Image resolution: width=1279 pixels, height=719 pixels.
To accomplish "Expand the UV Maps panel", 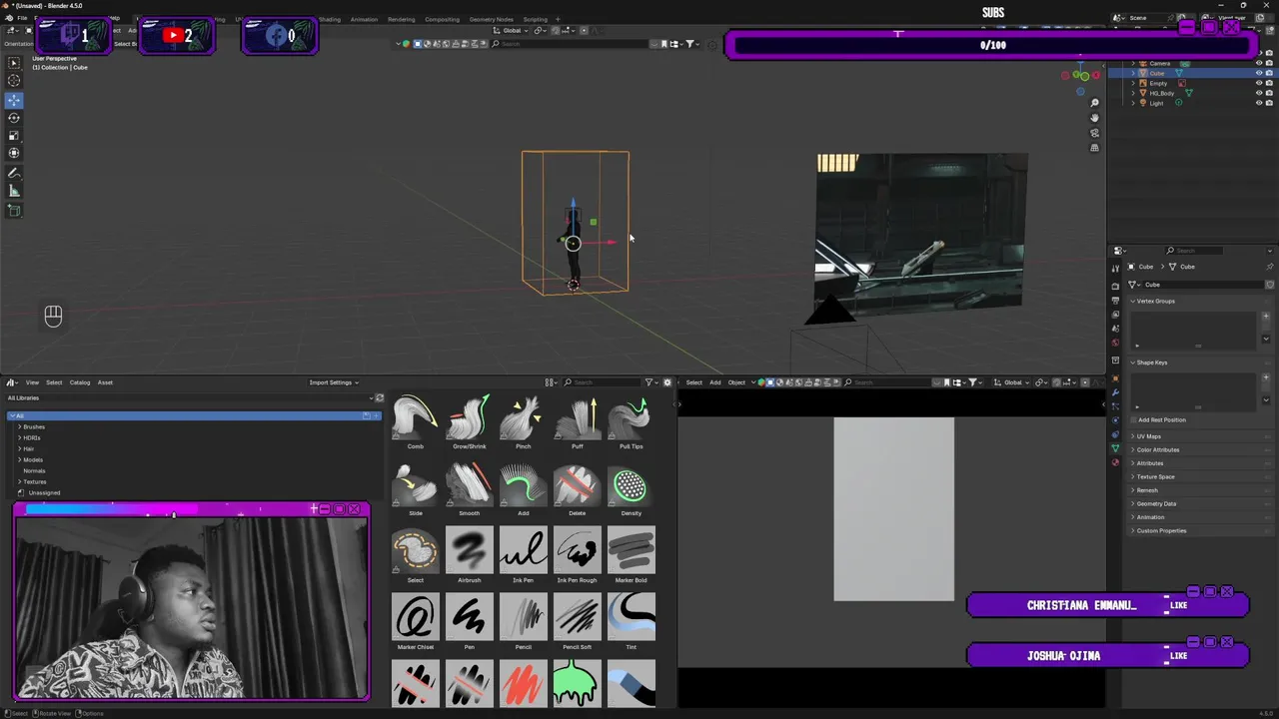I will coord(1148,436).
